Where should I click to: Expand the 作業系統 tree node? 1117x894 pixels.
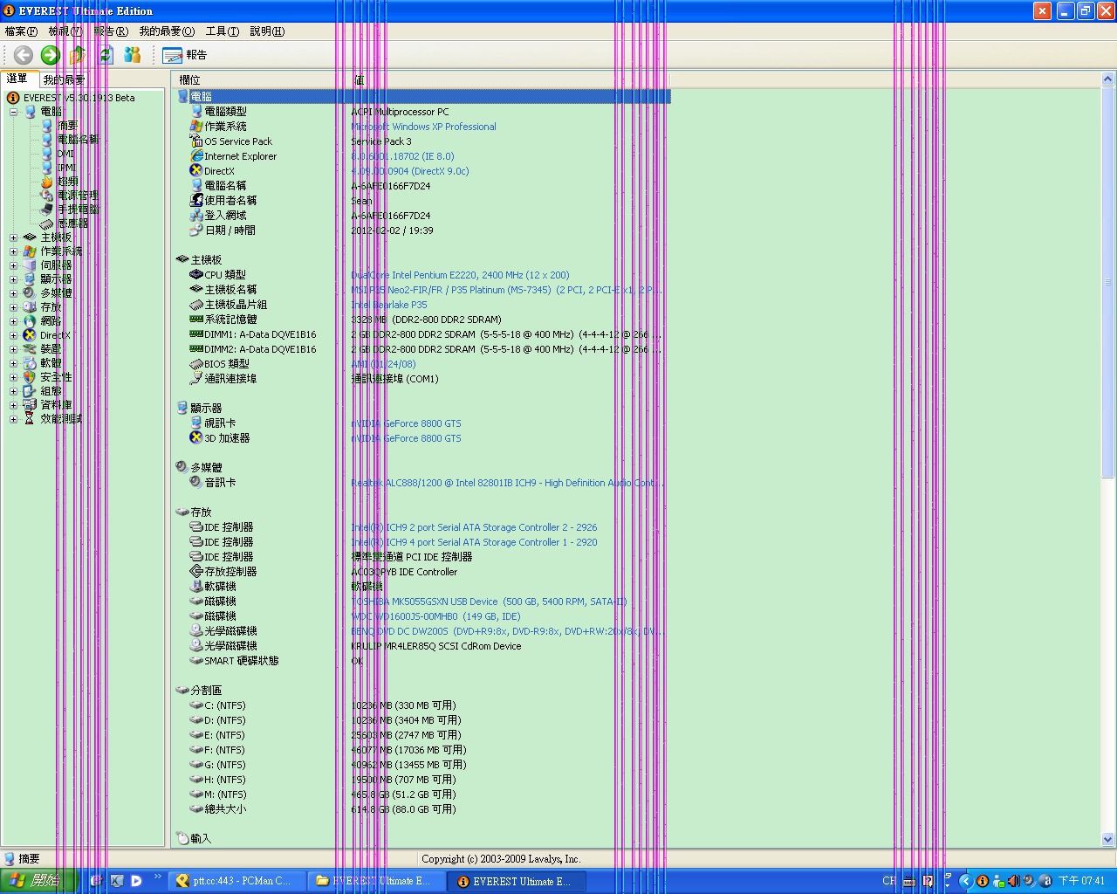point(13,251)
